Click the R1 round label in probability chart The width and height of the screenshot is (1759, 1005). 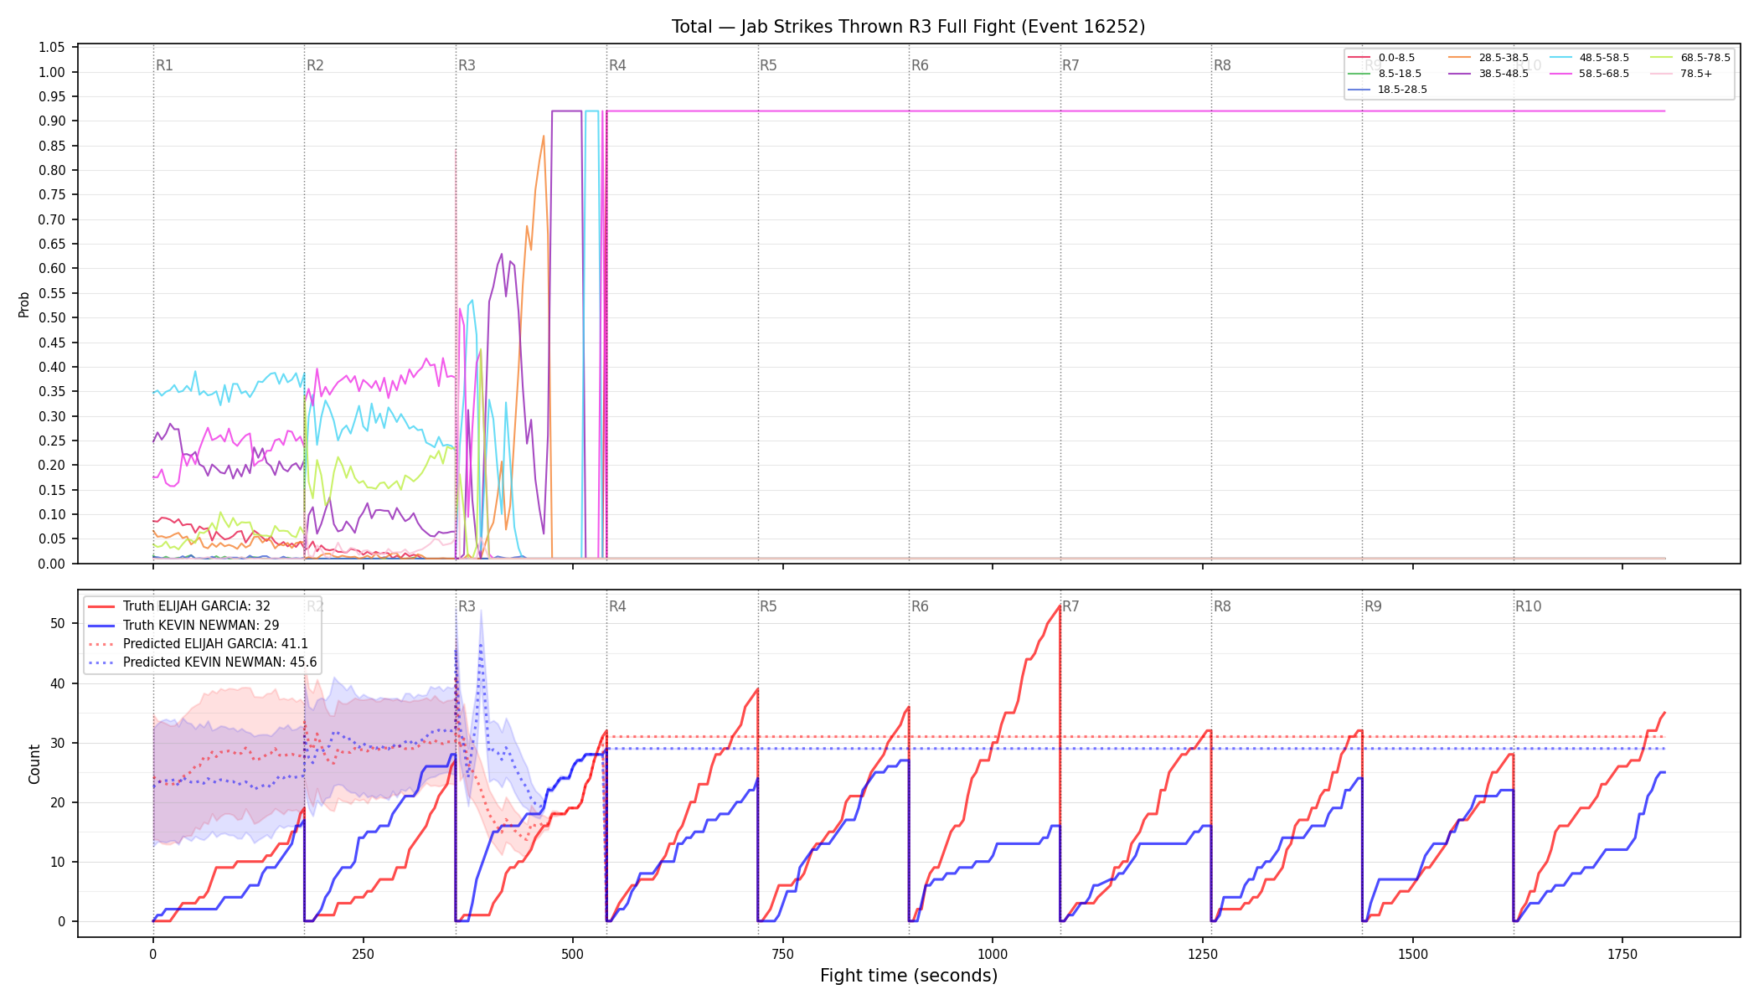[164, 65]
